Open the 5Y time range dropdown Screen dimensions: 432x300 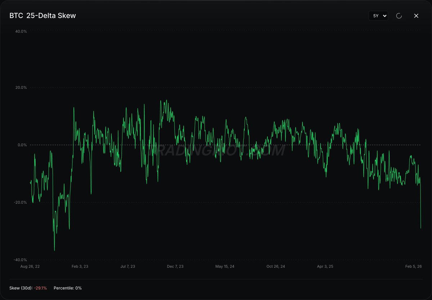pos(378,16)
